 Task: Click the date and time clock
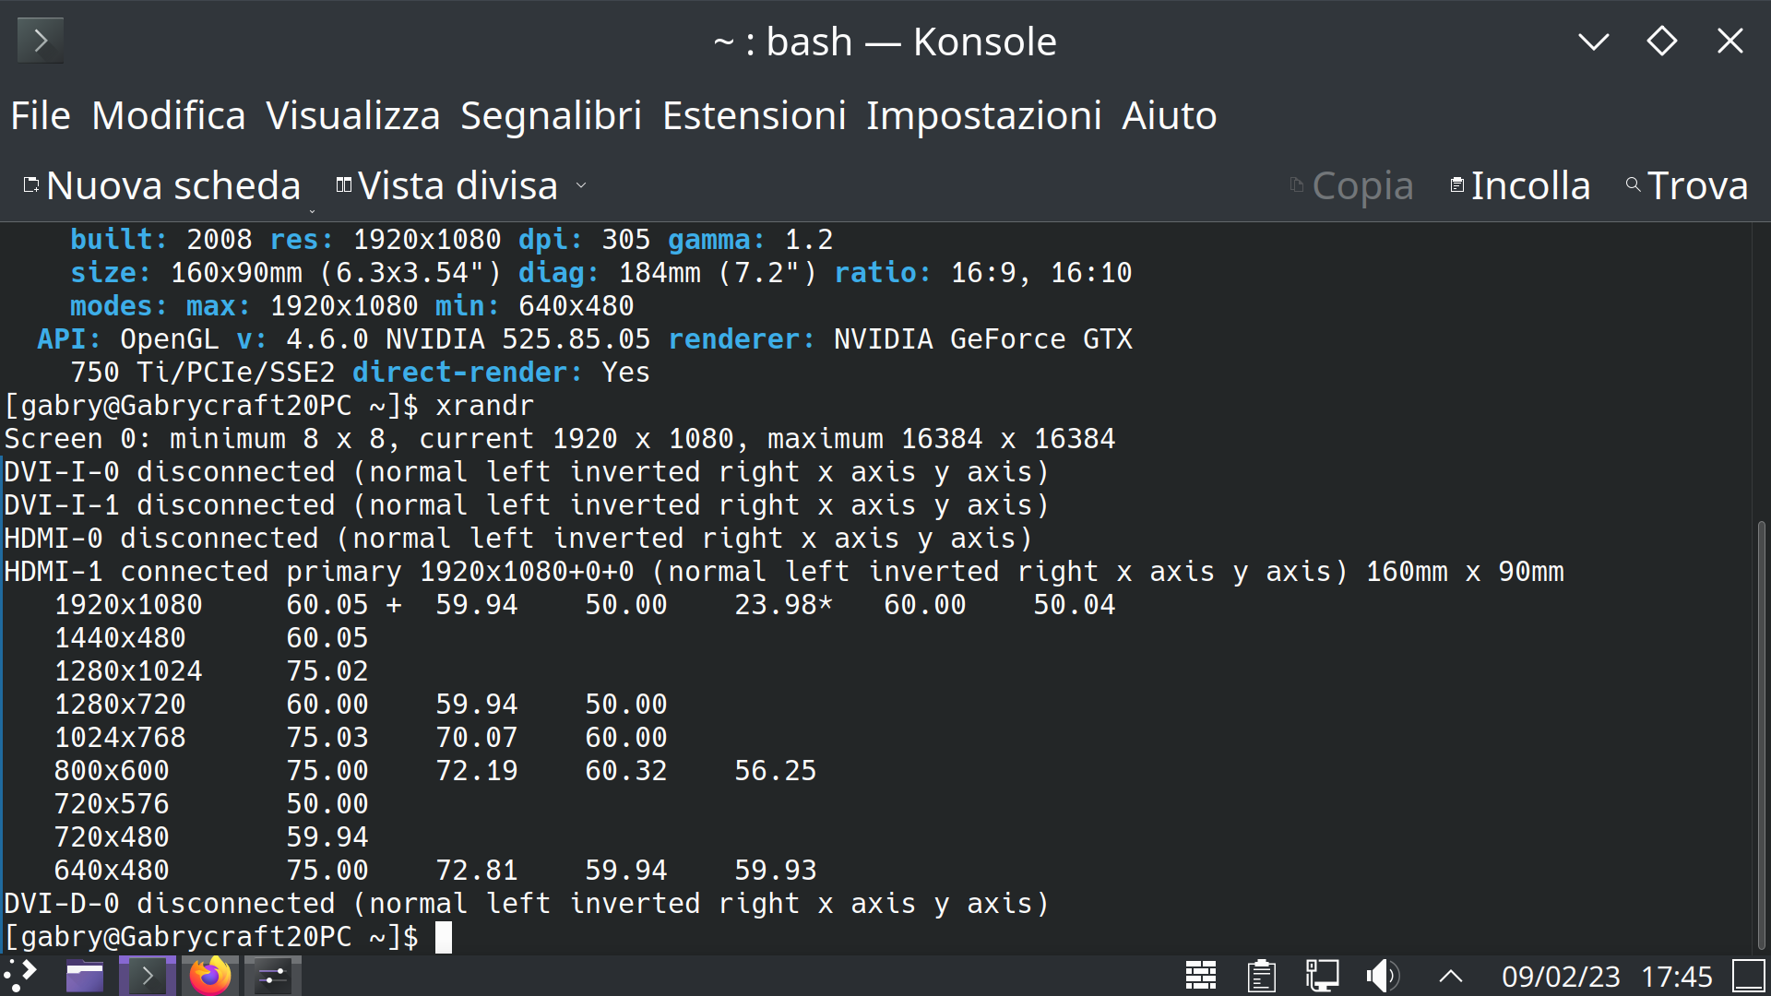tap(1607, 976)
